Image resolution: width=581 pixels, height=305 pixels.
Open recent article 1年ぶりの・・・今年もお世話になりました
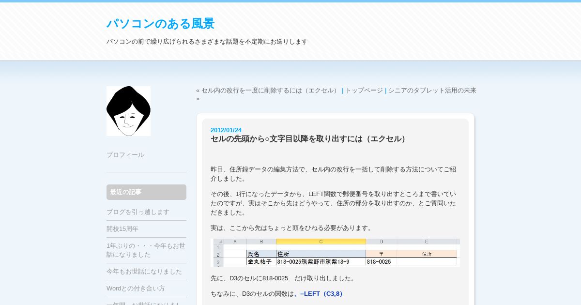146,250
